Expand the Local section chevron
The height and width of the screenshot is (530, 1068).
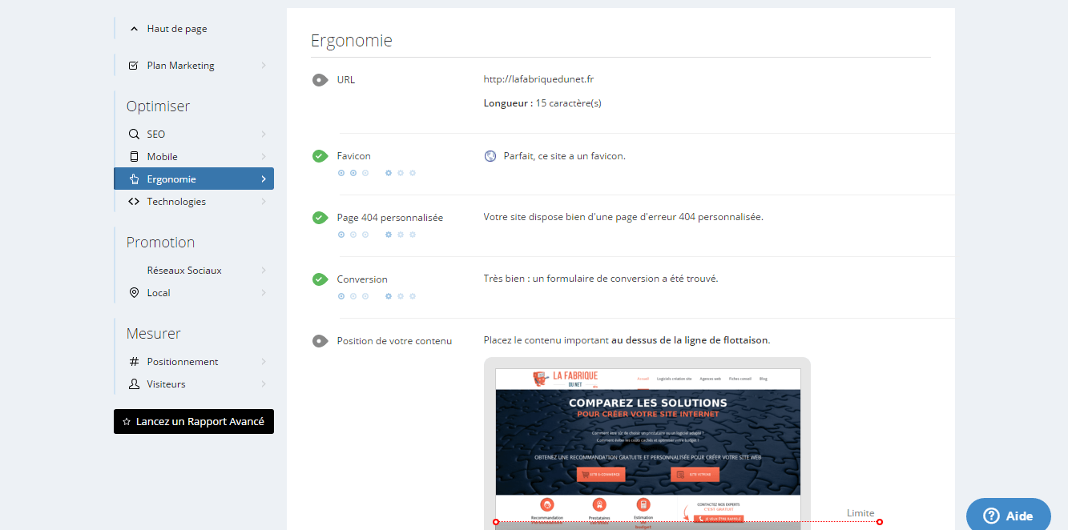point(263,293)
